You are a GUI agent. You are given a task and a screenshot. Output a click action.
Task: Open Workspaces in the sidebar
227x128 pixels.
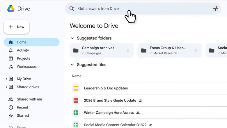pyautogui.click(x=27, y=67)
